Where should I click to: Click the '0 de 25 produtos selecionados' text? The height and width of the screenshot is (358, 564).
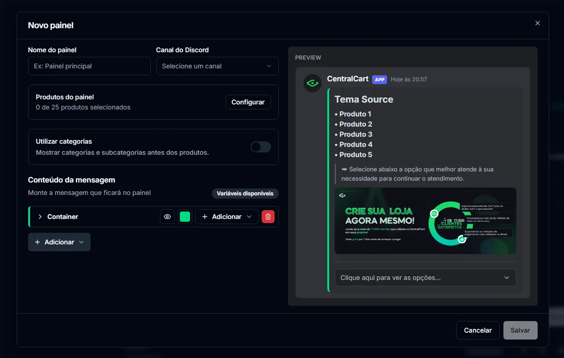[83, 107]
